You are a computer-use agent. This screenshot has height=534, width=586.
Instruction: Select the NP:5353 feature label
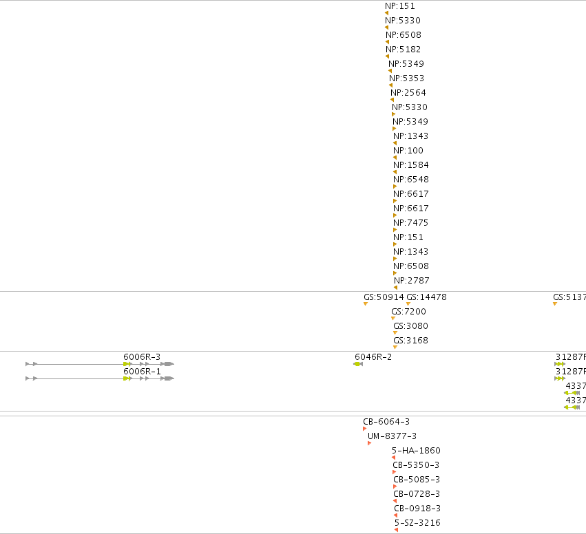tap(406, 78)
